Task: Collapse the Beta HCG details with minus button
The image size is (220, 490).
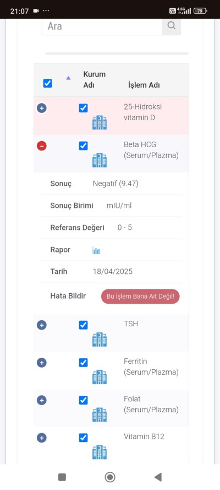Action: [x=42, y=146]
